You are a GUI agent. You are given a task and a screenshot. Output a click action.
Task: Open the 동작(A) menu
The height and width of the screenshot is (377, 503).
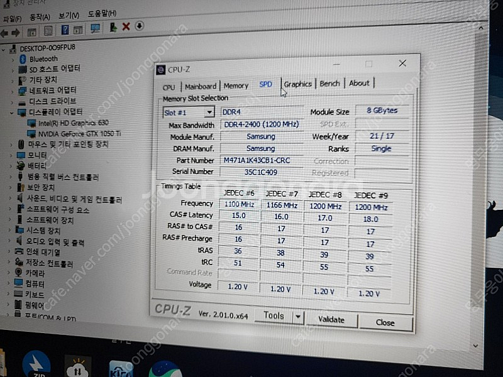pyautogui.click(x=40, y=17)
